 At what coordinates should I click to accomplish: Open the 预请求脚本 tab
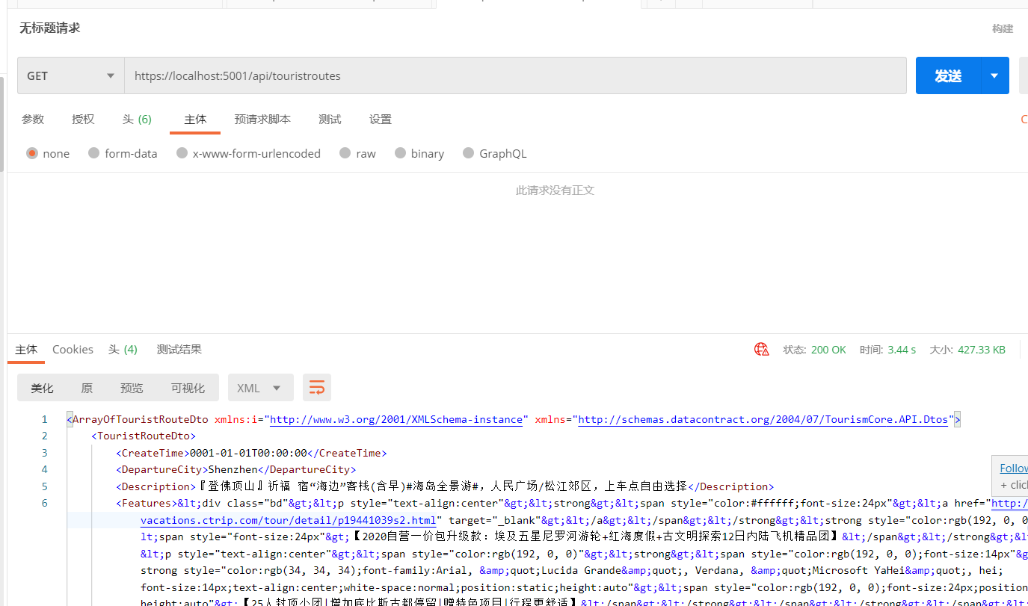click(262, 119)
